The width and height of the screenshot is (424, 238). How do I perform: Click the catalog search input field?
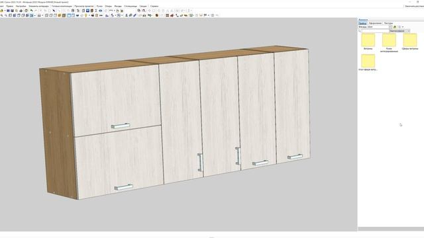tap(376, 31)
